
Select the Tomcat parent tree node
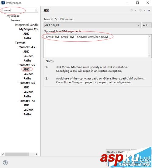tap(20, 43)
